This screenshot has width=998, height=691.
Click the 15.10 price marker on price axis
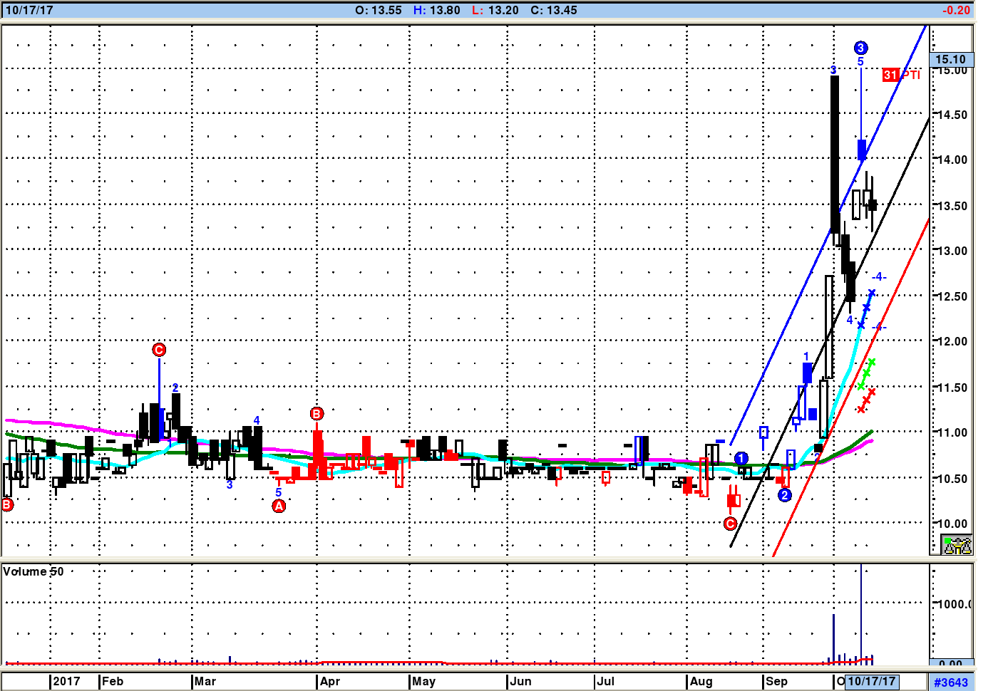950,59
